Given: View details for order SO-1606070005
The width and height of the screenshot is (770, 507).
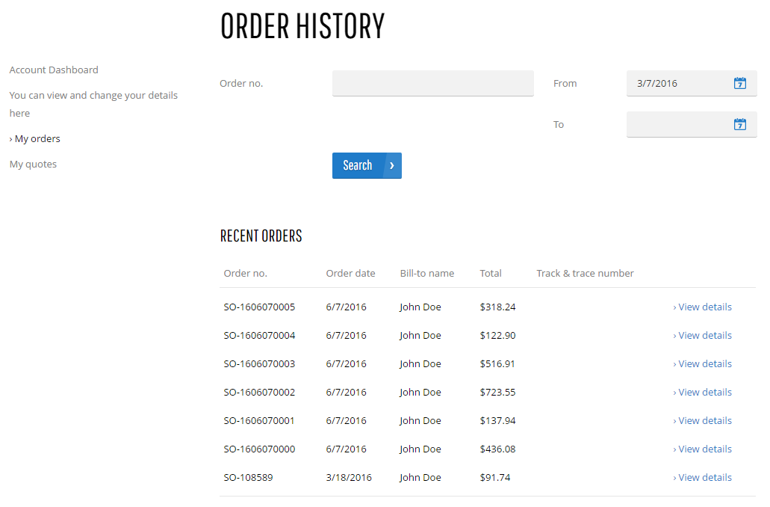Looking at the screenshot, I should 702,307.
